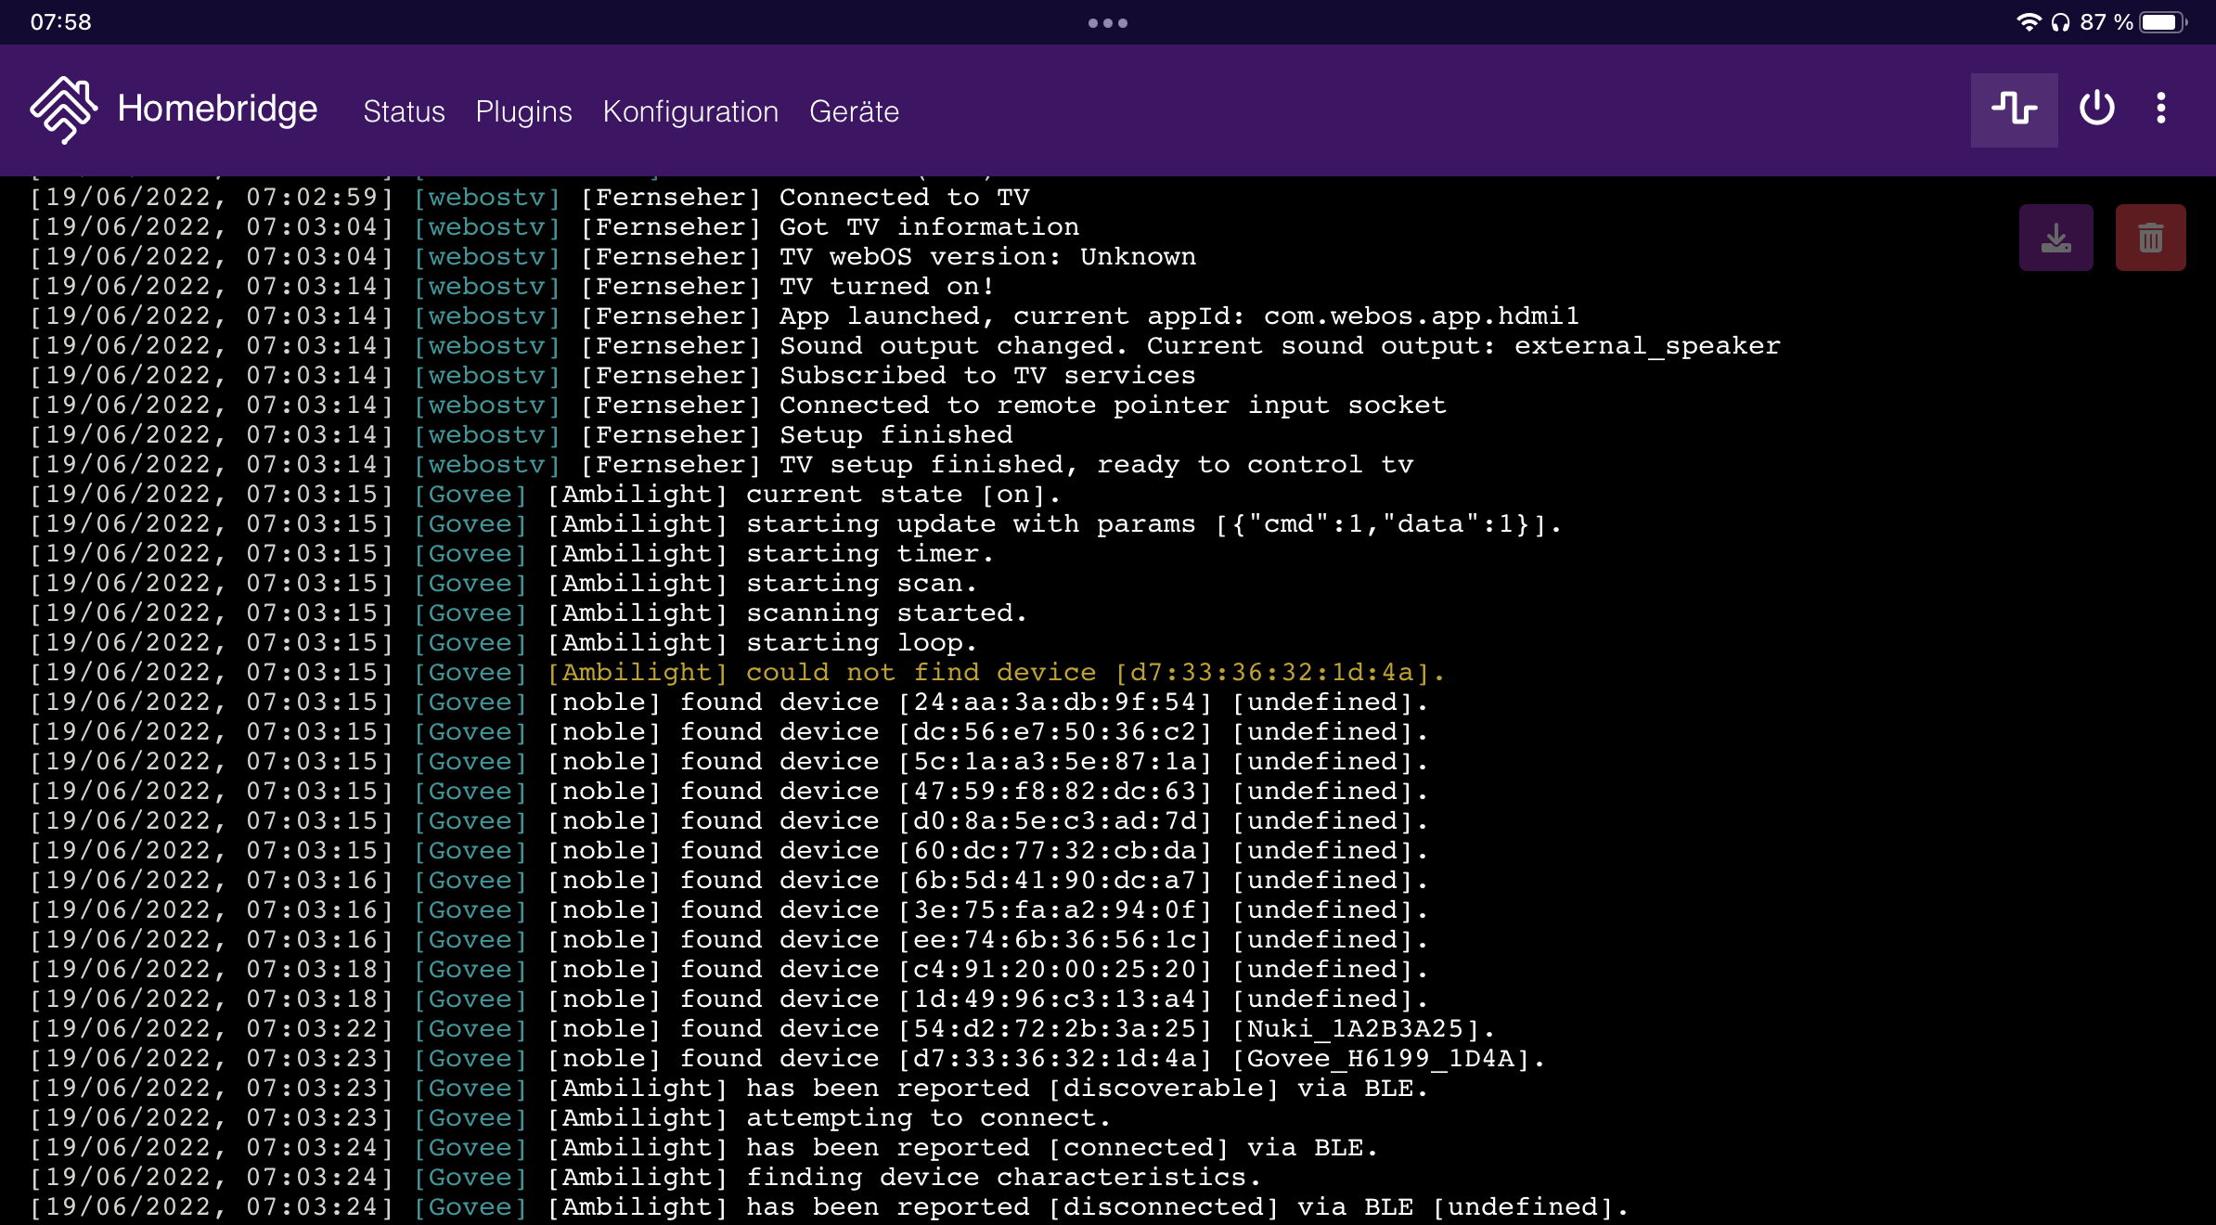Switch to the Geräte page

[x=854, y=111]
